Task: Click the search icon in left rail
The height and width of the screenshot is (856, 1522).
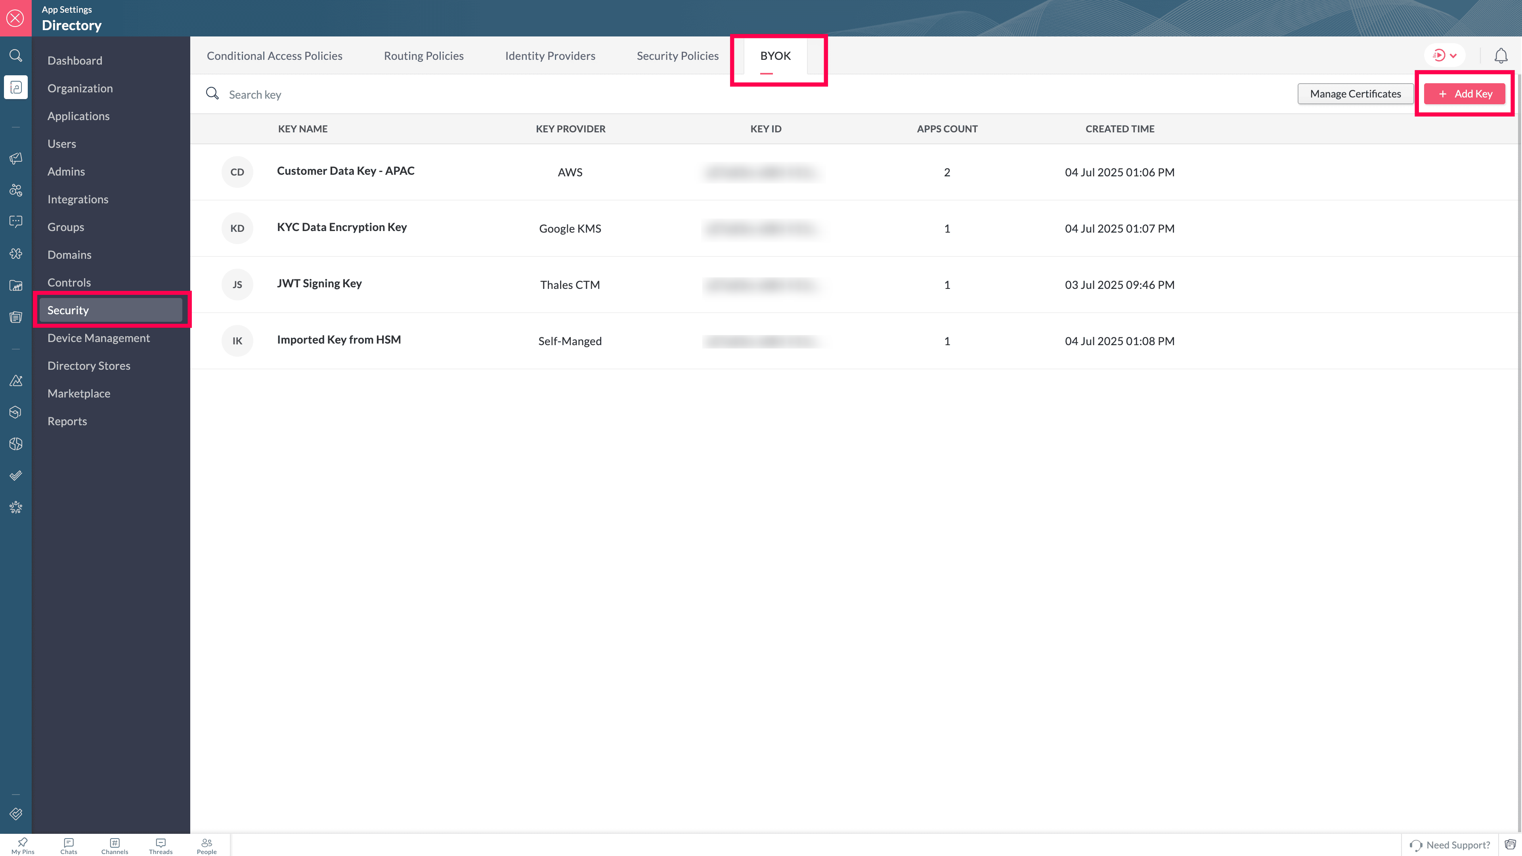Action: point(16,55)
